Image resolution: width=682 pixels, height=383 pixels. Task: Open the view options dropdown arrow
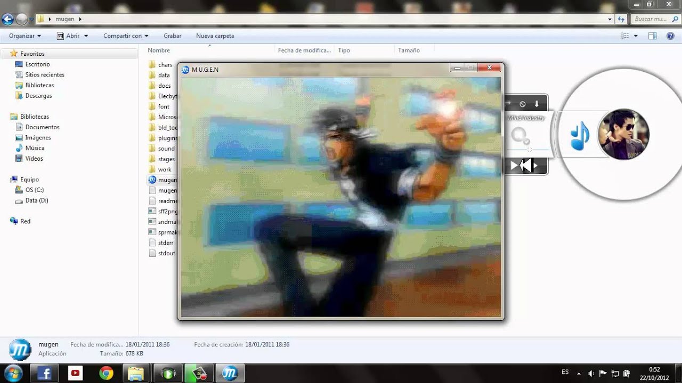click(x=636, y=36)
